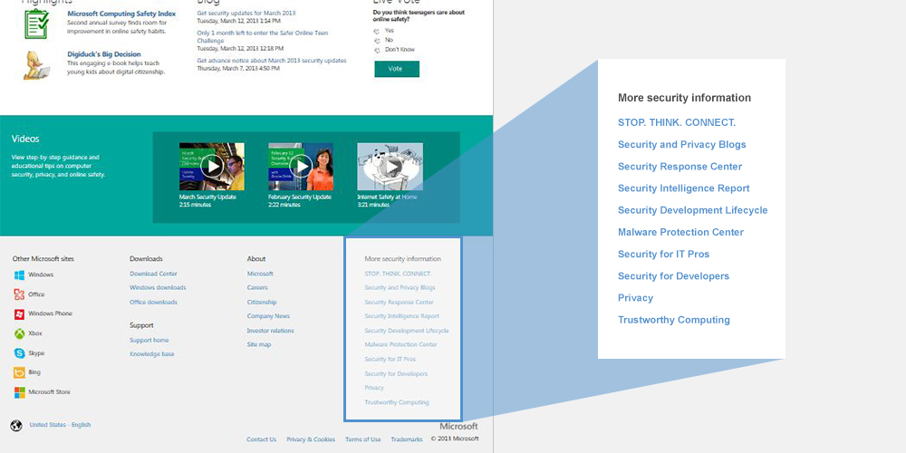
Task: Click the Skype icon
Action: [x=20, y=353]
